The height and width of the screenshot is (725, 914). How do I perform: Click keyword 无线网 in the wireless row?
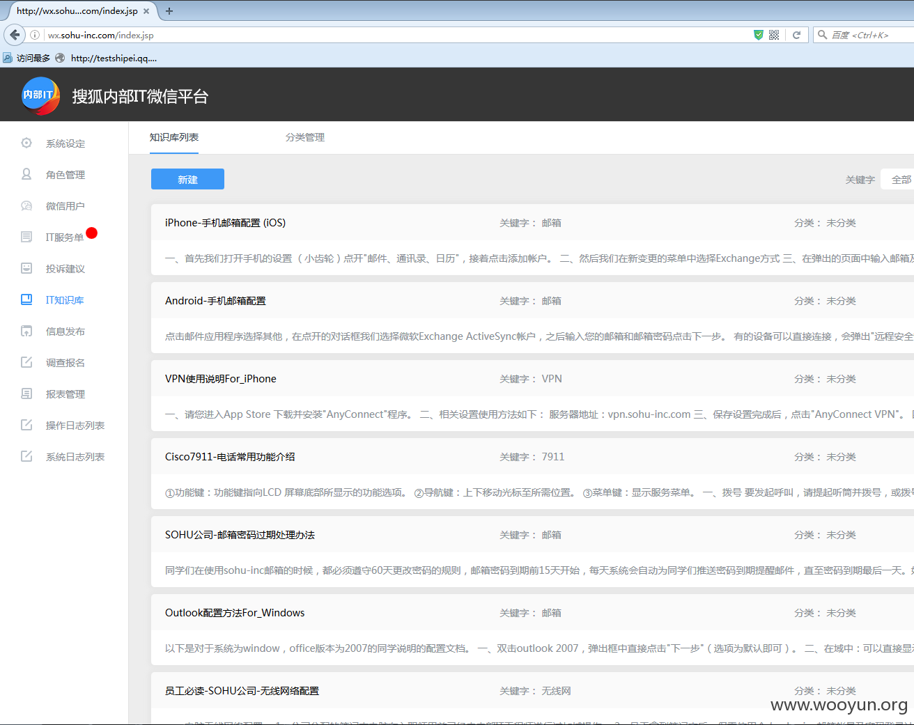[x=556, y=691]
